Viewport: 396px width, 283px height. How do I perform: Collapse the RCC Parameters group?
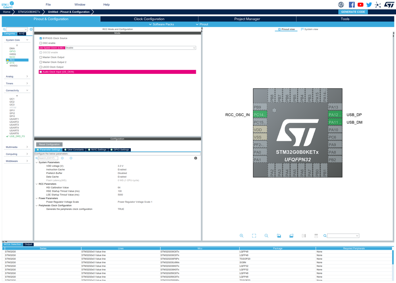[x=36, y=184]
